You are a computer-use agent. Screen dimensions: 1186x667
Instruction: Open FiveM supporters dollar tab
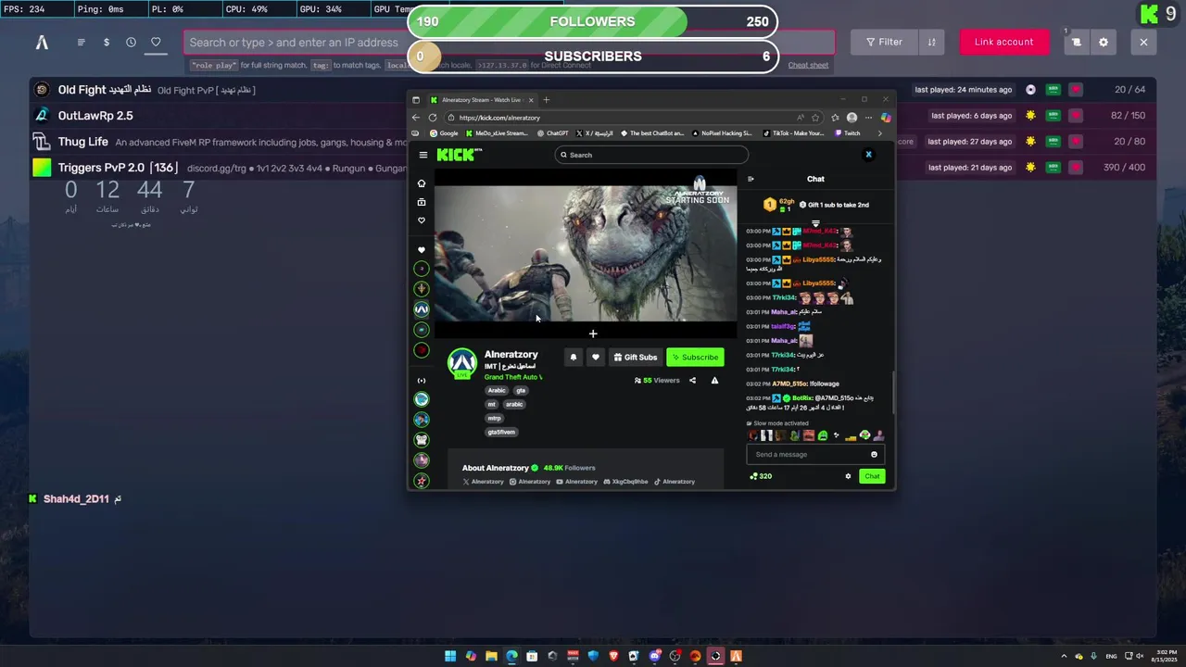coord(106,42)
